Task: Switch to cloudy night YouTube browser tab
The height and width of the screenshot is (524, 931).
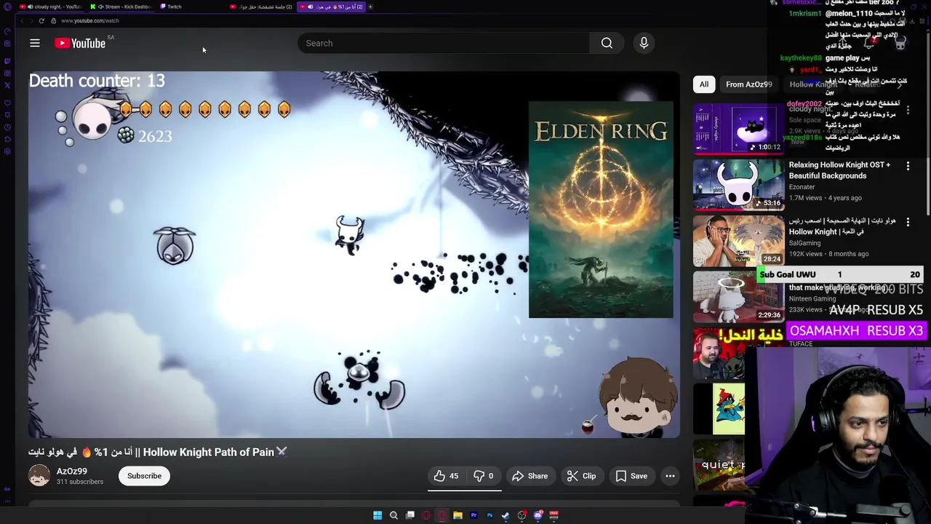Action: [51, 7]
